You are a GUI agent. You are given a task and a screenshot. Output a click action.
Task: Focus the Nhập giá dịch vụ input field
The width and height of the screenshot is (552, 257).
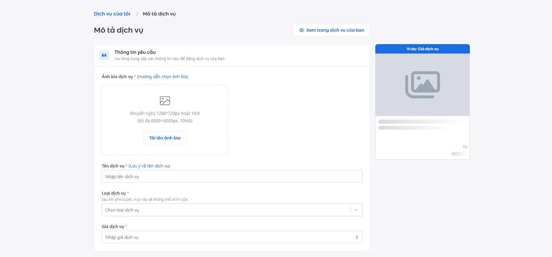click(x=229, y=237)
